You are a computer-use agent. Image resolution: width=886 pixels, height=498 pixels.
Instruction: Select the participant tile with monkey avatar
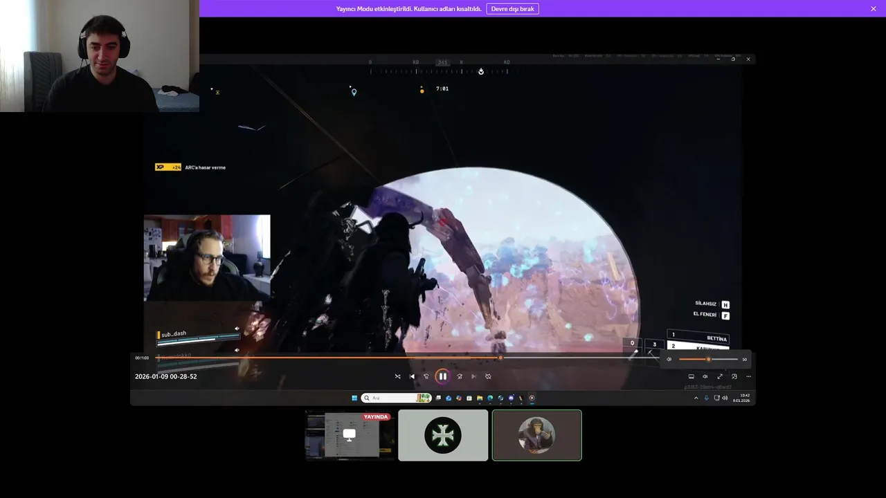[x=536, y=435]
